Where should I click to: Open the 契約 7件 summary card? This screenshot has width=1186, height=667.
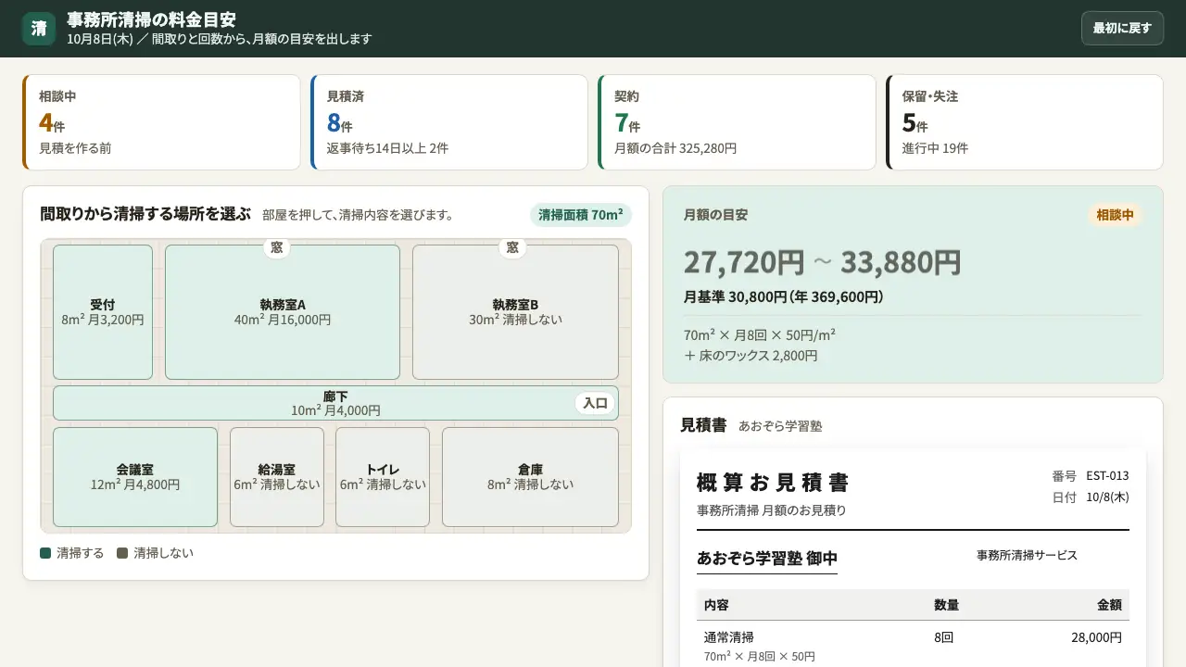click(737, 122)
